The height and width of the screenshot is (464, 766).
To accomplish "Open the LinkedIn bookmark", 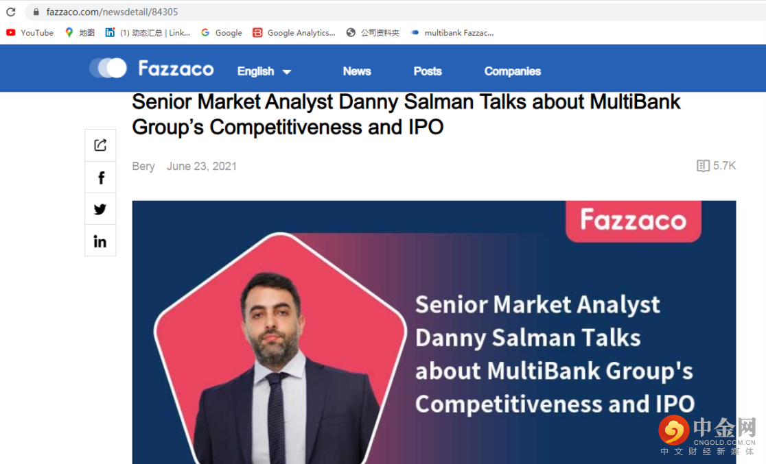I will [x=148, y=32].
